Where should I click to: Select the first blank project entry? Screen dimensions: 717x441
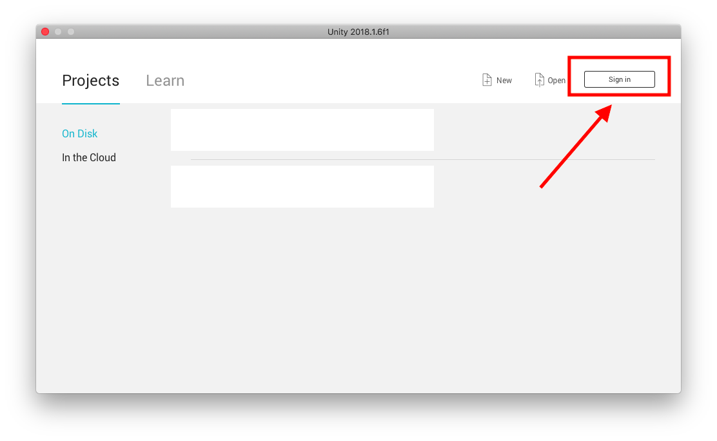(302, 130)
